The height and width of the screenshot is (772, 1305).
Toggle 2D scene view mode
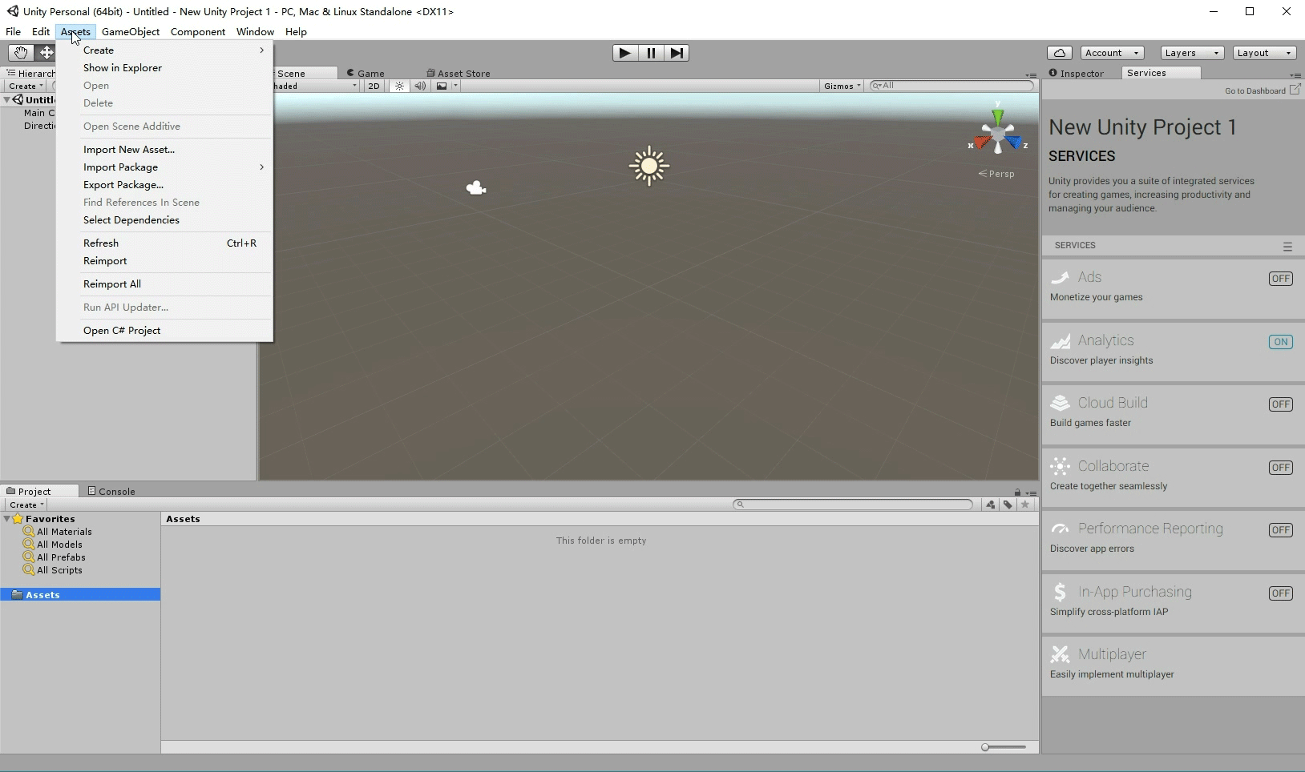[x=374, y=86]
